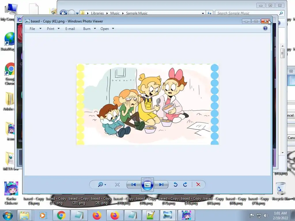This screenshot has height=221, width=295.
Task: Select based - Copy (40).png on desktop
Action: click(x=146, y=201)
